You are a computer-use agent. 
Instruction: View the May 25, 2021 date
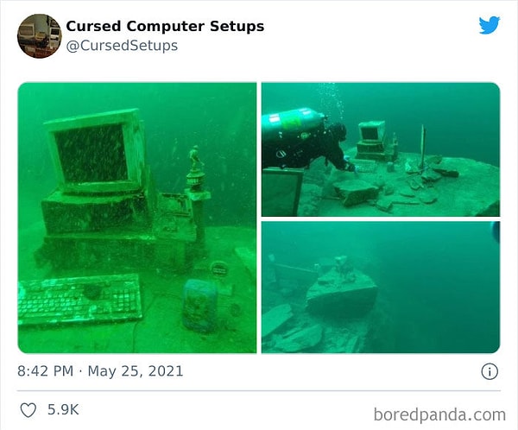[136, 371]
